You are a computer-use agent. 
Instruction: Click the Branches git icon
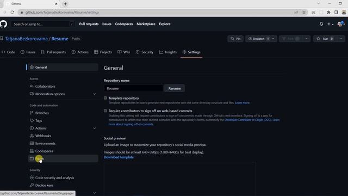tap(32, 113)
